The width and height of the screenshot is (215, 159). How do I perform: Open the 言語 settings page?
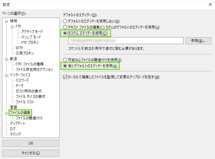[x=14, y=107]
